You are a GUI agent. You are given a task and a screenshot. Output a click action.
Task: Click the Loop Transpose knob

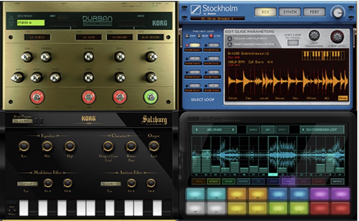(x=314, y=35)
